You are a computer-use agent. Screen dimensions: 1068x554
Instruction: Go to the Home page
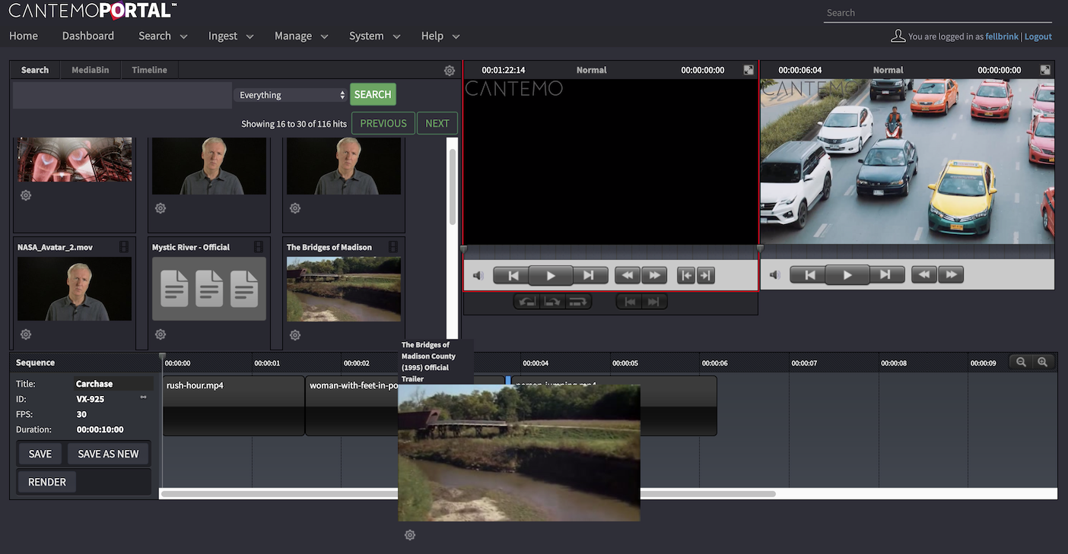pyautogui.click(x=24, y=36)
